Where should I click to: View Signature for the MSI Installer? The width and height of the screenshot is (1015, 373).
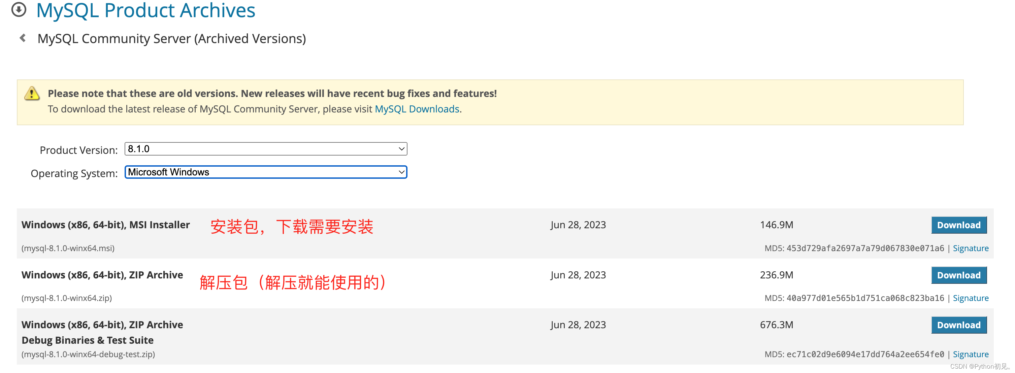point(971,248)
